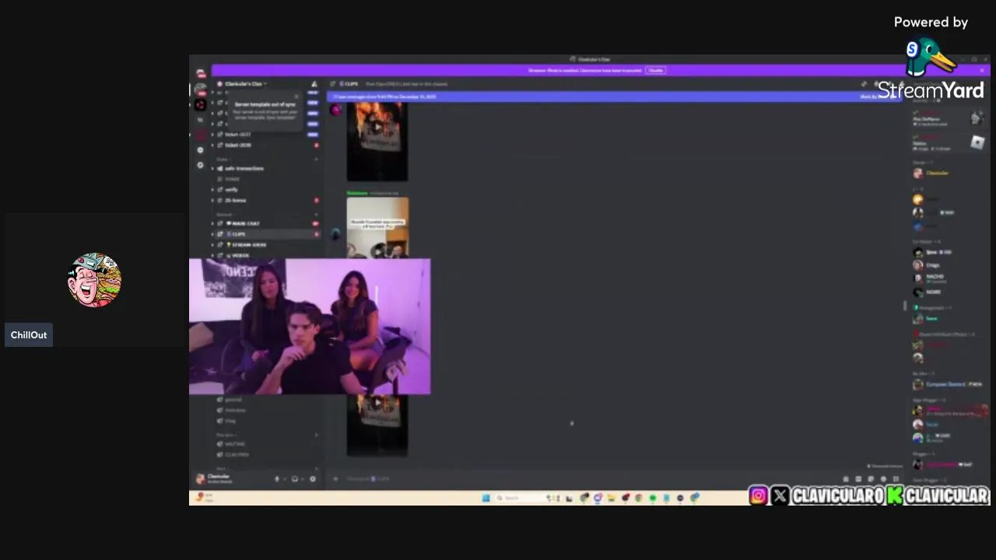Open User Settings gear icon

313,479
